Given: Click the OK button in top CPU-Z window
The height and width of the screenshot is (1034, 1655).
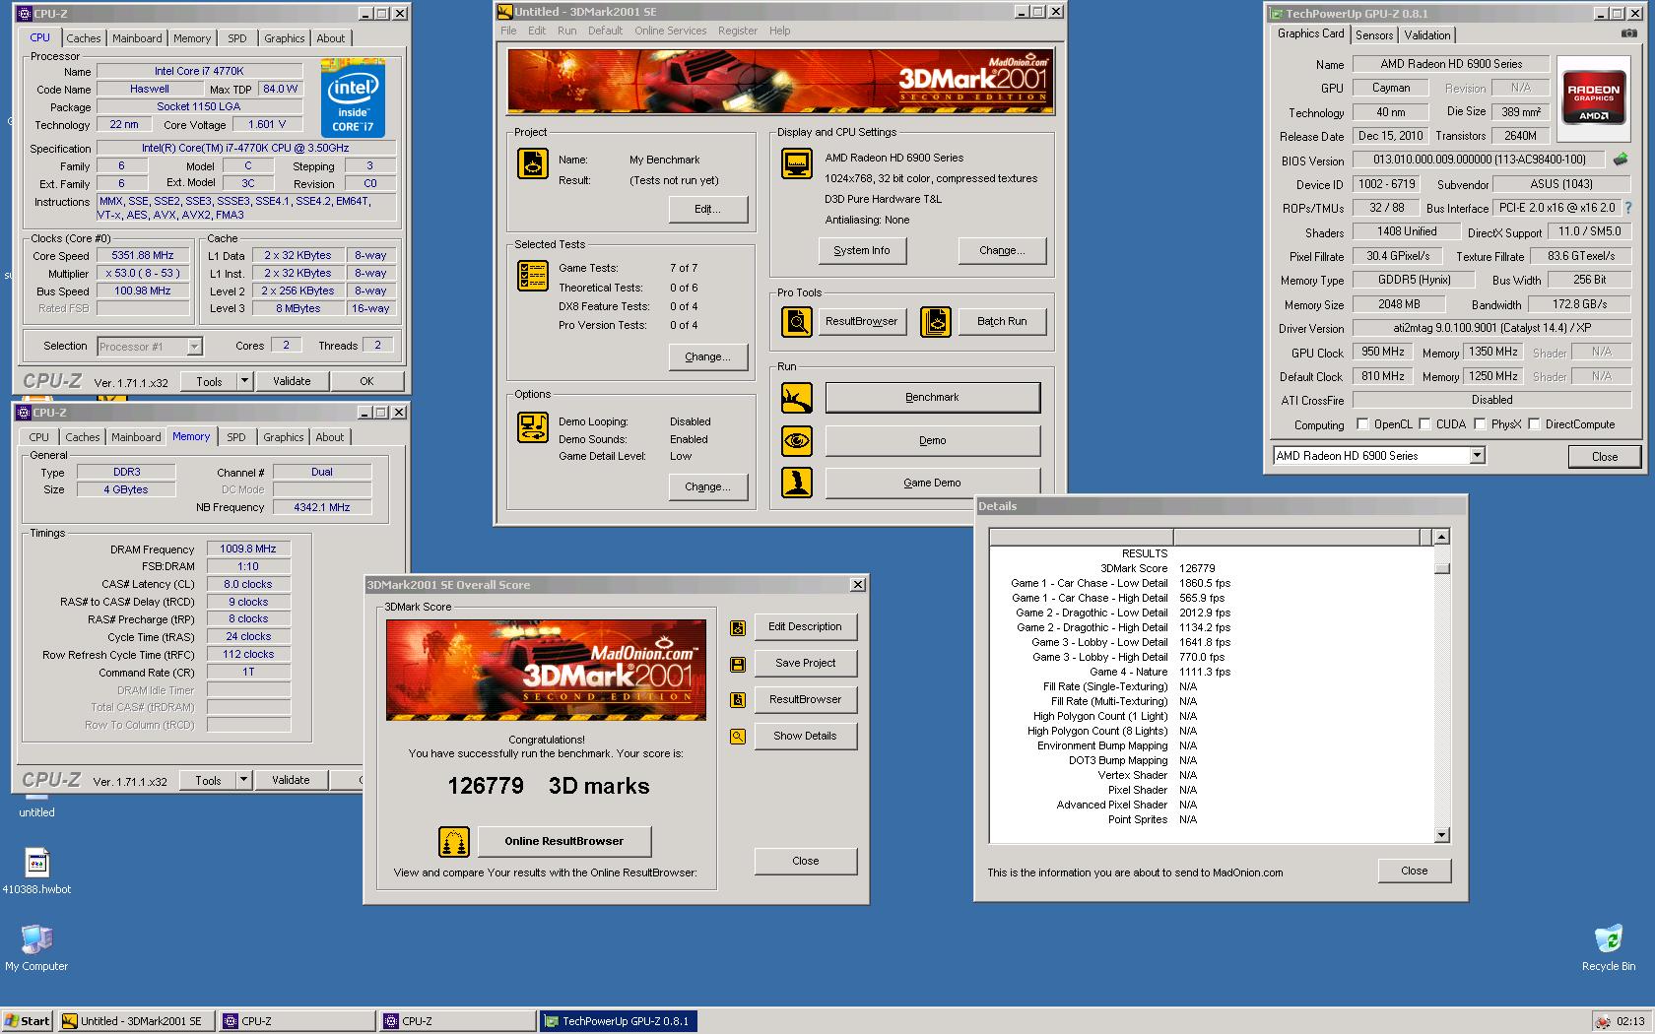Looking at the screenshot, I should point(366,381).
